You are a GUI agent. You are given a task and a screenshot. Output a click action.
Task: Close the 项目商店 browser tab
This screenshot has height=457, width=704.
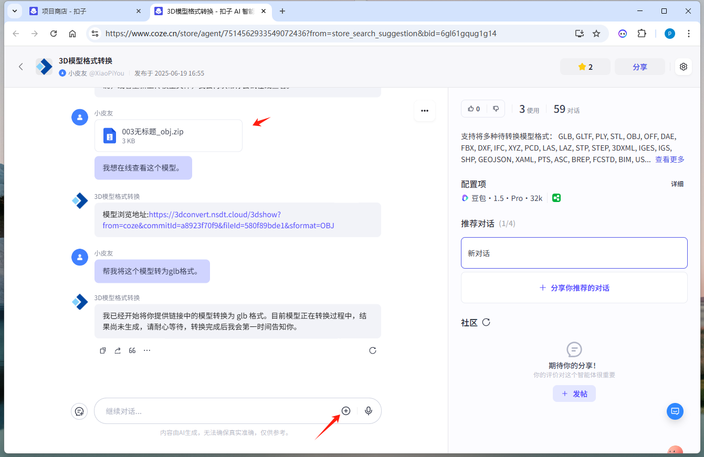[x=139, y=11]
